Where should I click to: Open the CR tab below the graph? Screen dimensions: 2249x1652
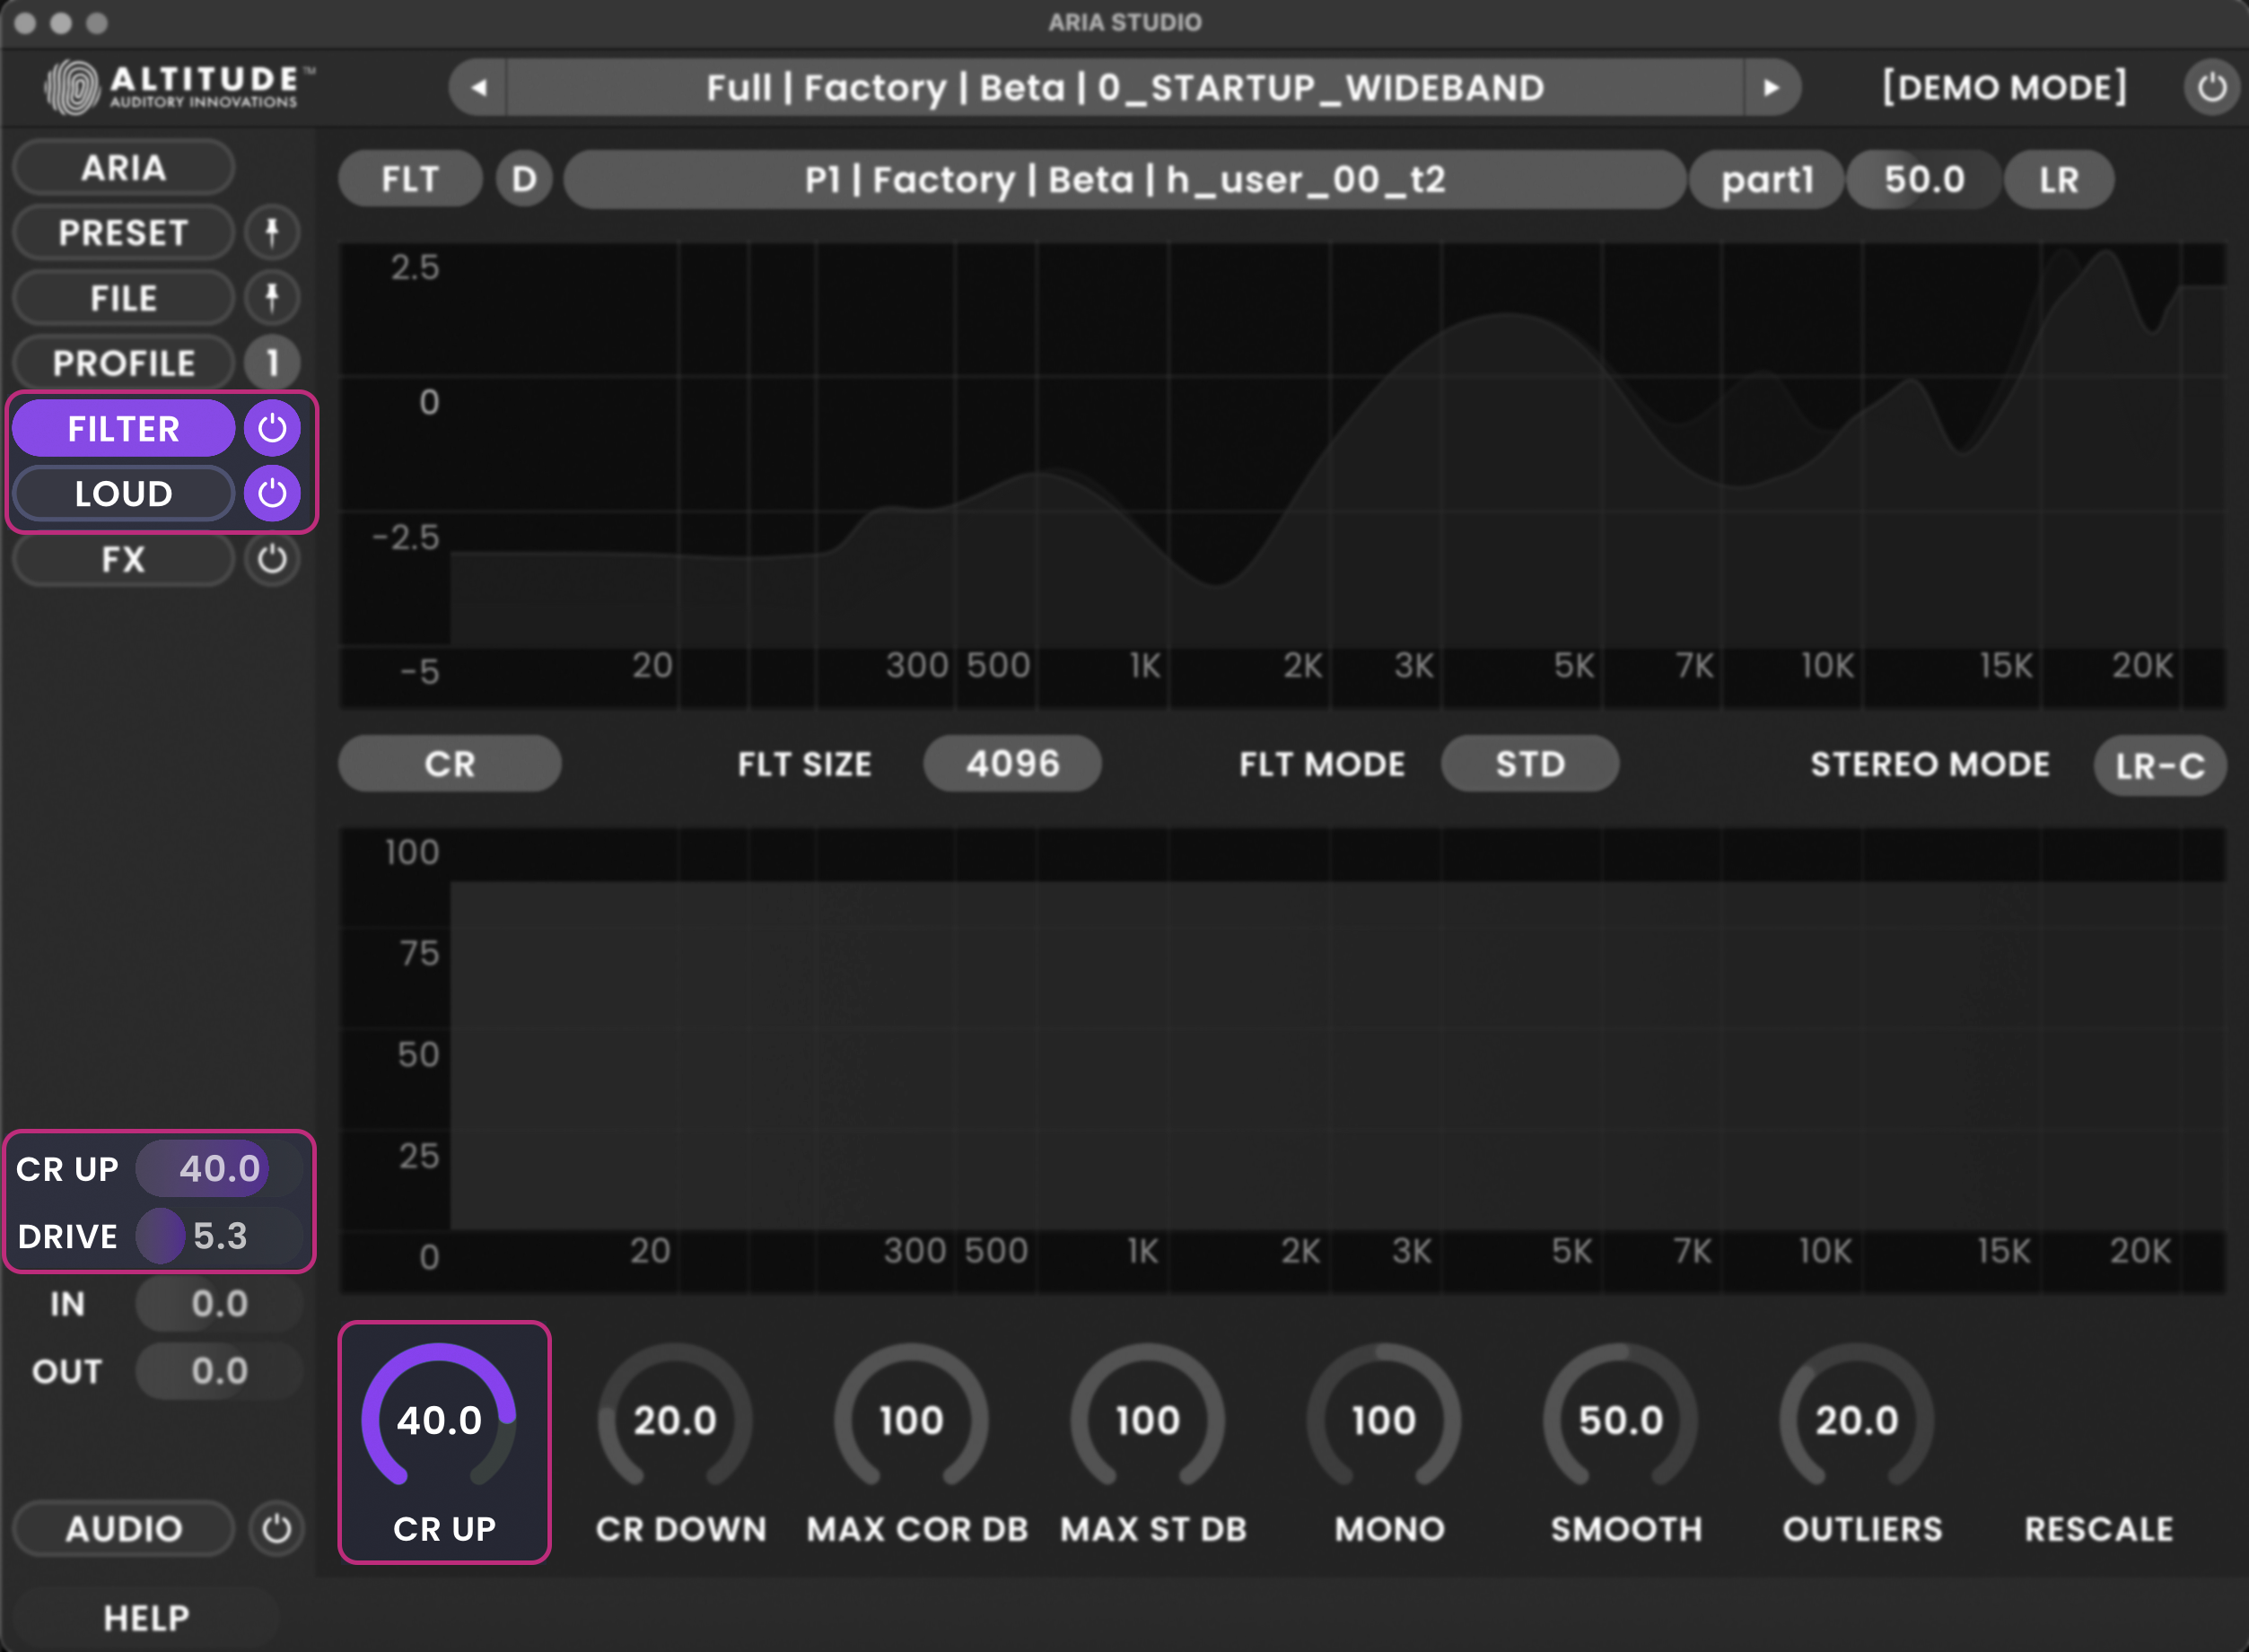pos(448,763)
